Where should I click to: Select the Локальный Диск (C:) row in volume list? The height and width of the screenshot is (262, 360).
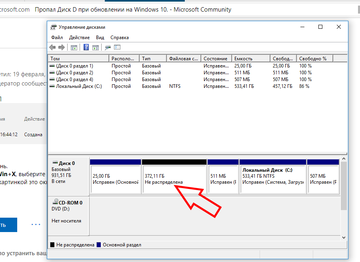[198, 86]
